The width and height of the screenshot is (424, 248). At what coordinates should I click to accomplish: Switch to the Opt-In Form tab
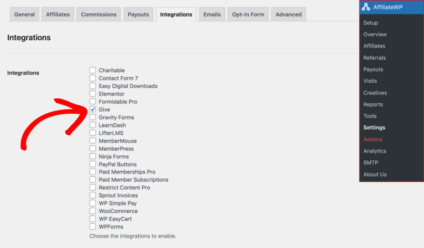pyautogui.click(x=248, y=14)
